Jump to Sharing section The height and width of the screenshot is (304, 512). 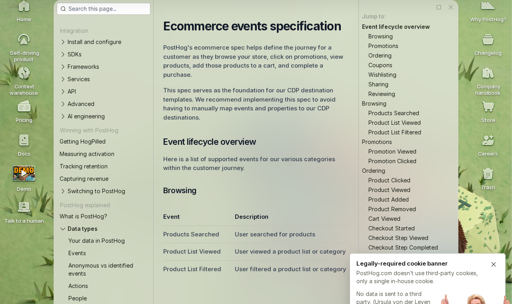(x=378, y=84)
